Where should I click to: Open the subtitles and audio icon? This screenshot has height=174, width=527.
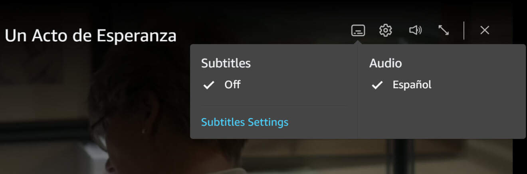(358, 30)
